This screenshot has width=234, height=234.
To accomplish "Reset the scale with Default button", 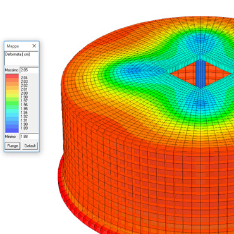I will [30, 146].
